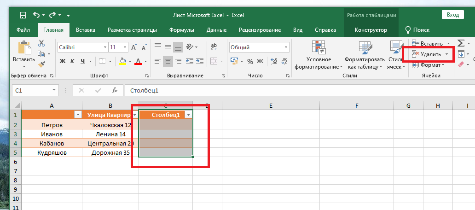Viewport: 475px width, 210px height.
Task: Toggle italic К formatting
Action: point(72,61)
